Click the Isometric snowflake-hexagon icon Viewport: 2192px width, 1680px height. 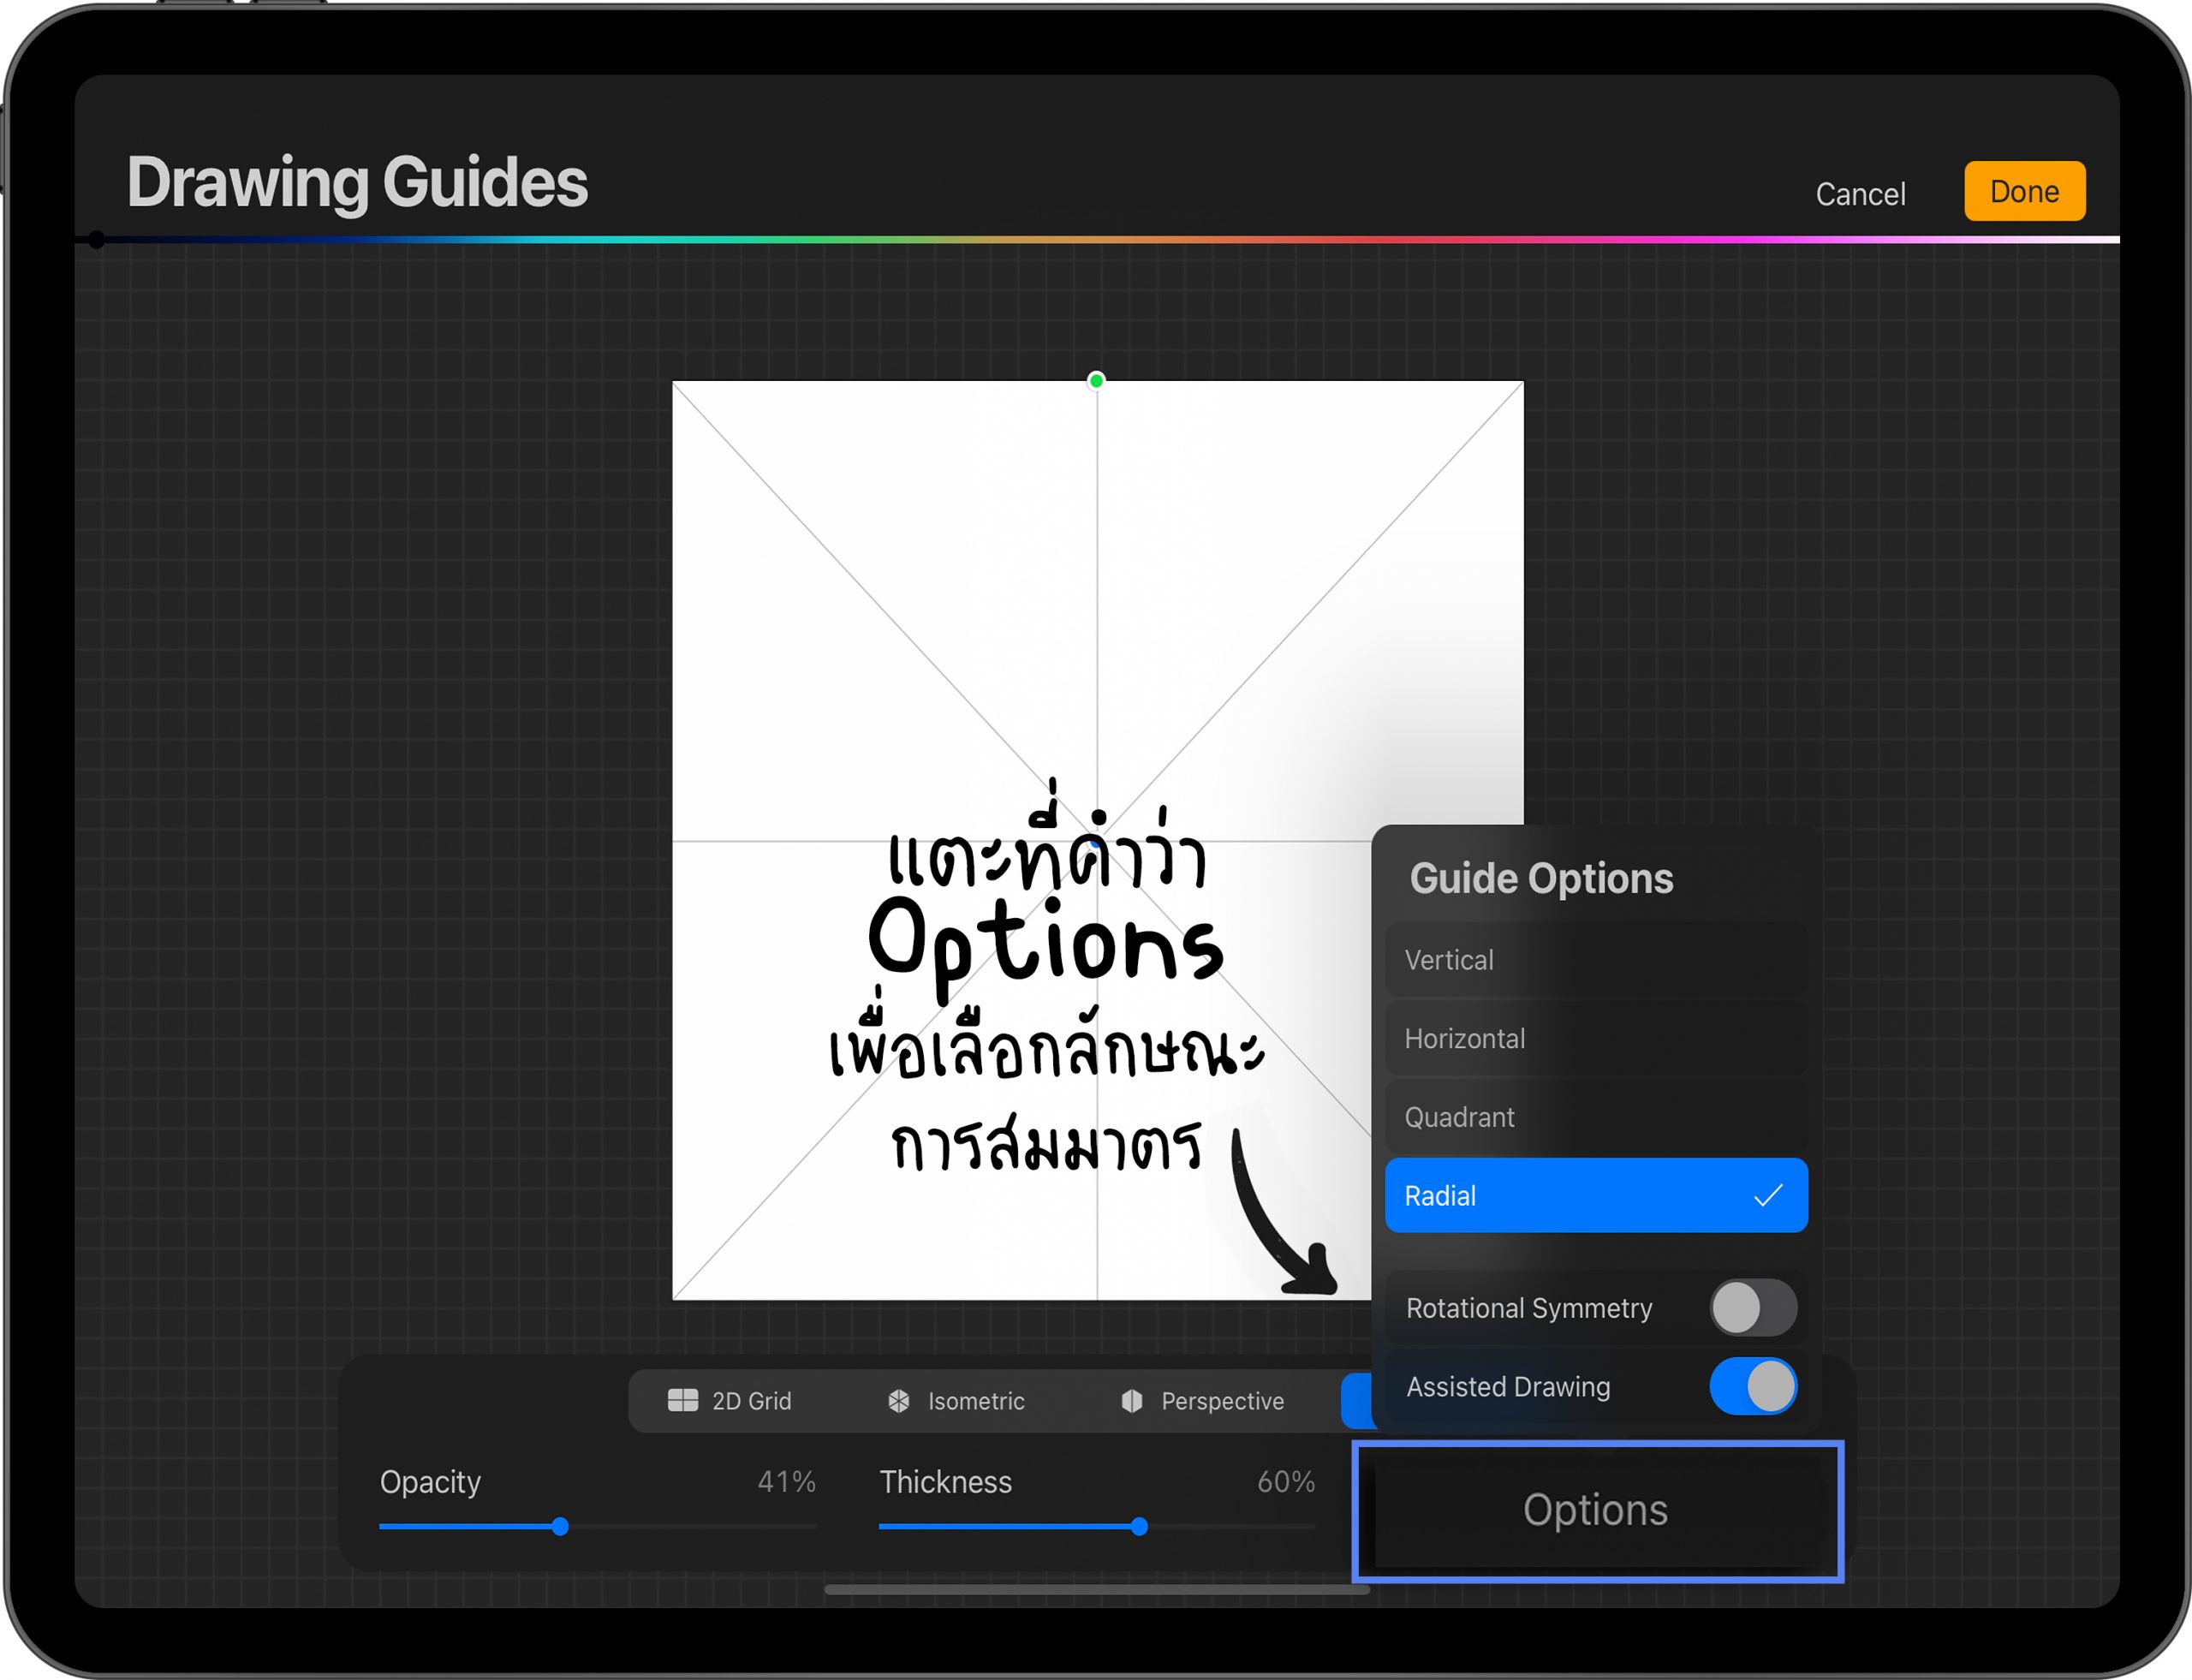click(x=898, y=1400)
